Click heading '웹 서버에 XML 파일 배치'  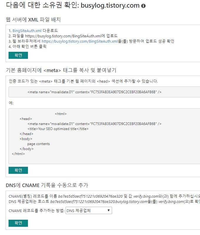coord(33,20)
